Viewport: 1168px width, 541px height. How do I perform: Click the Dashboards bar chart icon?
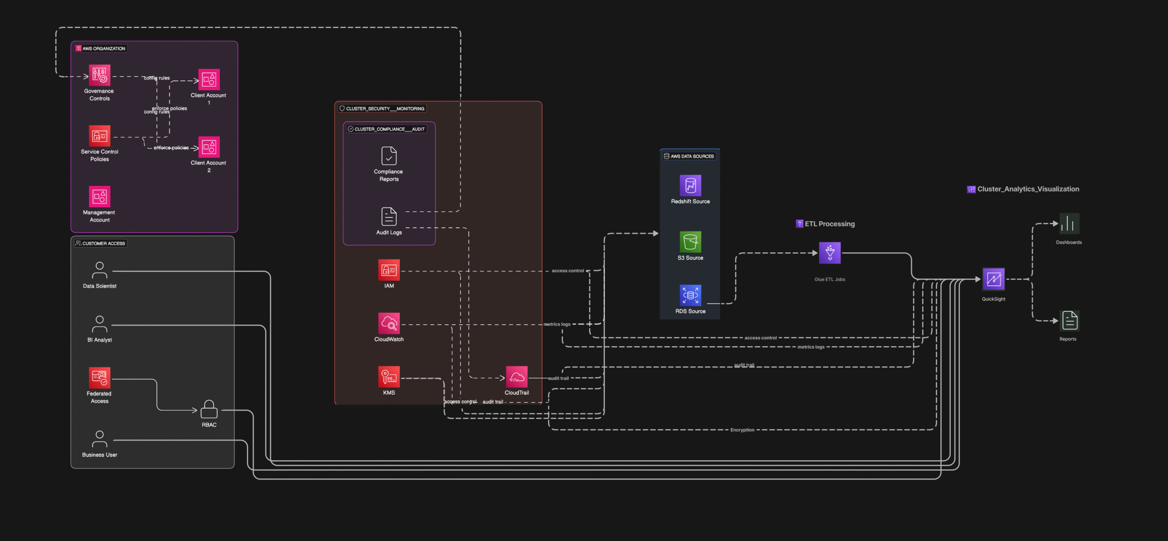point(1069,224)
